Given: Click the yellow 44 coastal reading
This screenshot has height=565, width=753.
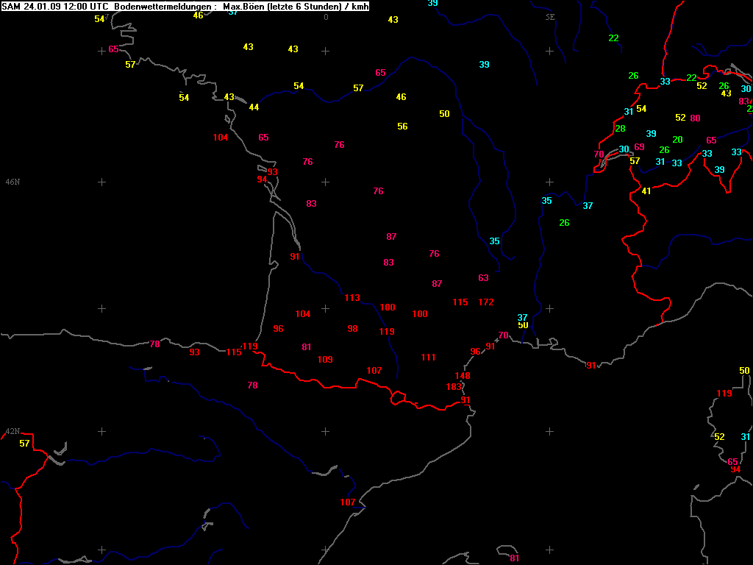Looking at the screenshot, I should 254,107.
